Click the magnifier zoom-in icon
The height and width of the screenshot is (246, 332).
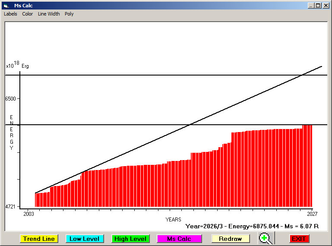click(x=266, y=238)
